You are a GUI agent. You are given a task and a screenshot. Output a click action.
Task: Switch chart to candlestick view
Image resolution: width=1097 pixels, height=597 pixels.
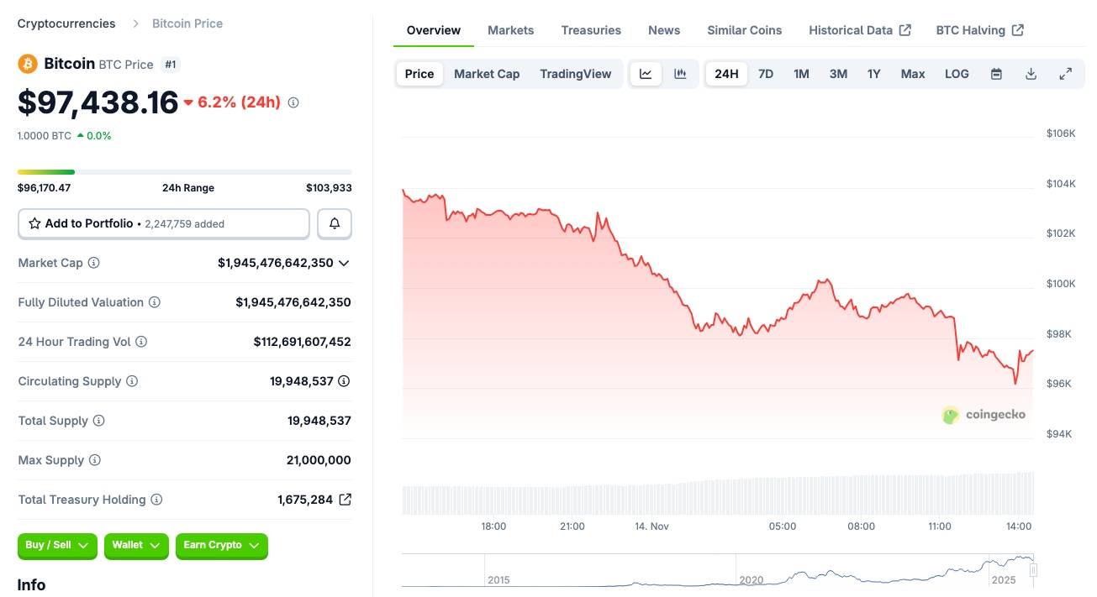point(680,74)
